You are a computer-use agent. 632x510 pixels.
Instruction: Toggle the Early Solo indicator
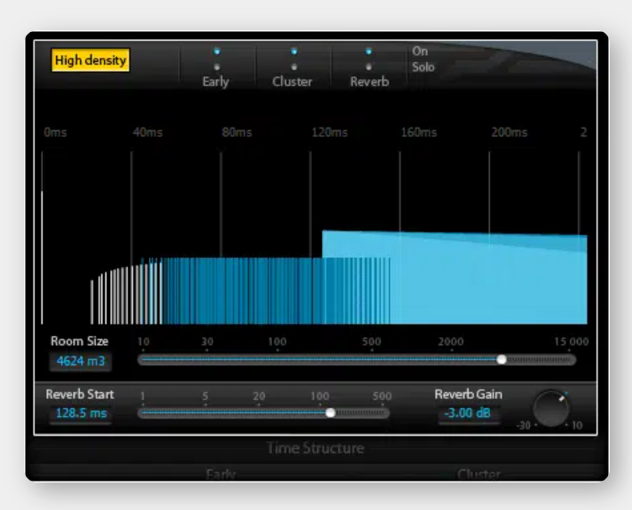(217, 67)
